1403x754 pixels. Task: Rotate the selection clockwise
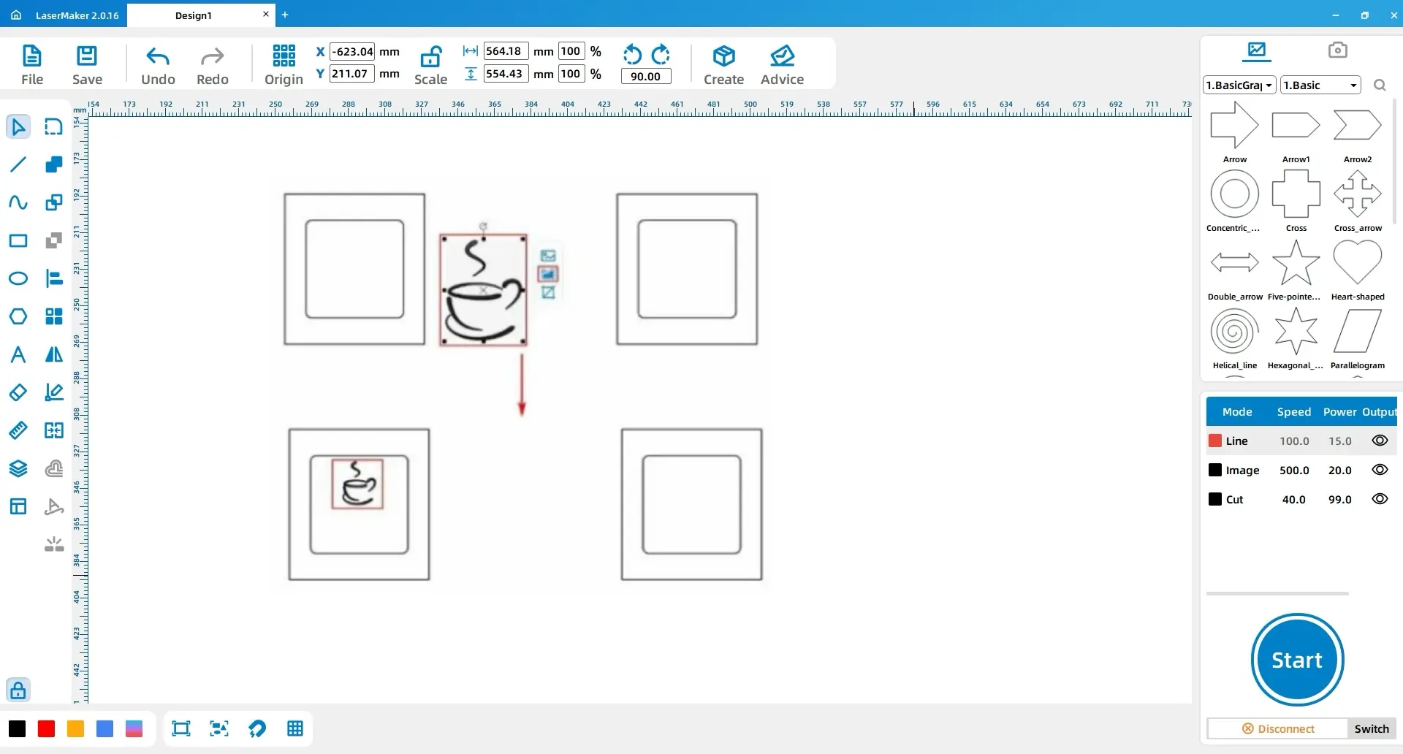tap(661, 54)
